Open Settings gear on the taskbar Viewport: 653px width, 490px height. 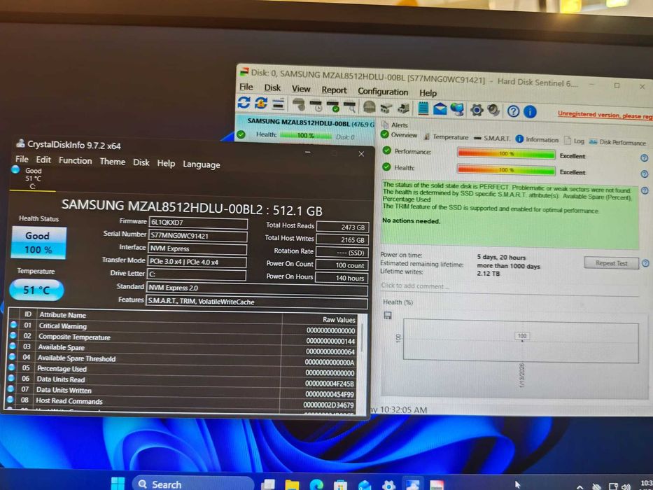point(388,485)
